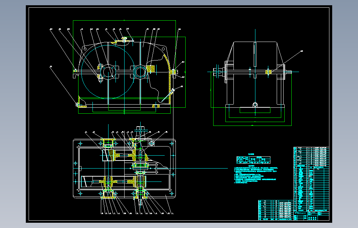This screenshot has width=358, height=228.
Task: Select the center shaft bearing circle in front view
Action: (140, 72)
